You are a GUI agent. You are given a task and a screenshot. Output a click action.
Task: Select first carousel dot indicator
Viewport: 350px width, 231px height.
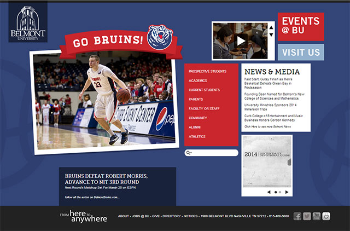coord(276,192)
